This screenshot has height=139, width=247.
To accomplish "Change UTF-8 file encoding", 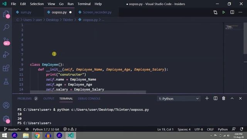I will [199, 129].
